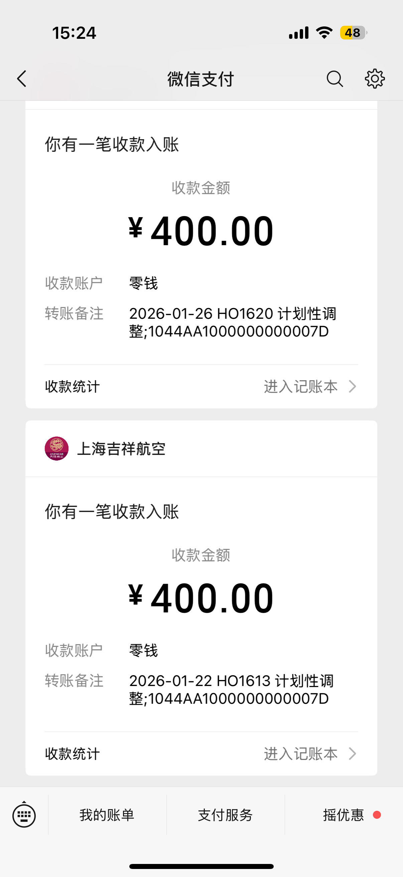This screenshot has height=877, width=403.
Task: Open 摇优惠 menu
Action: click(x=344, y=815)
